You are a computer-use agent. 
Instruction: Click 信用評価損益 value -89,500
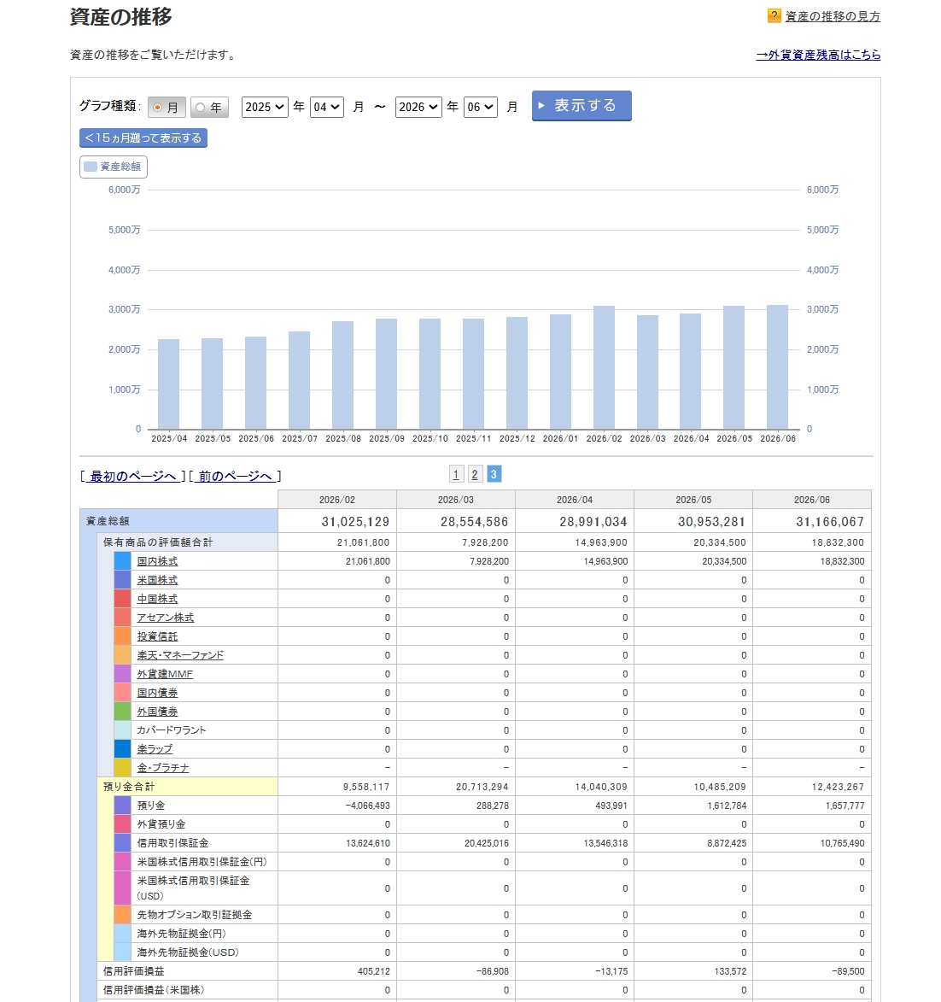(848, 970)
